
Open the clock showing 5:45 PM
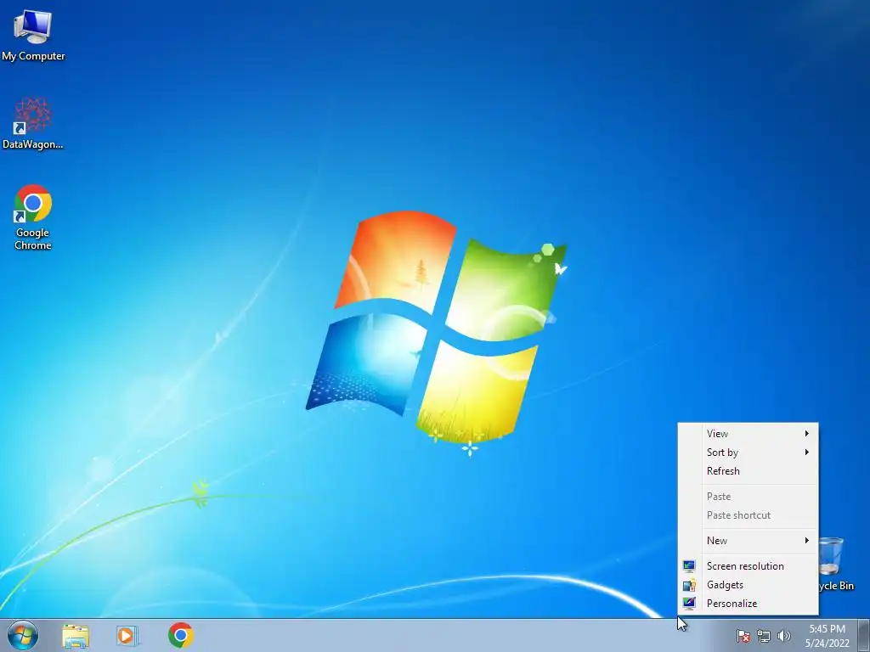pos(828,636)
